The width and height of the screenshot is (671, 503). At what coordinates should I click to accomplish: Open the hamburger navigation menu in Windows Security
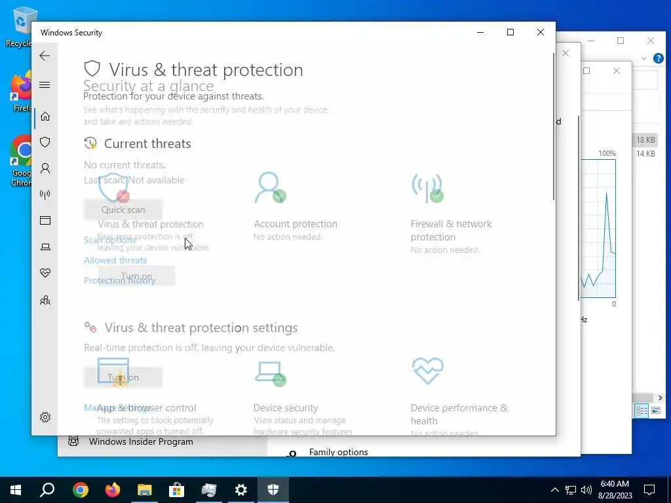coord(45,84)
